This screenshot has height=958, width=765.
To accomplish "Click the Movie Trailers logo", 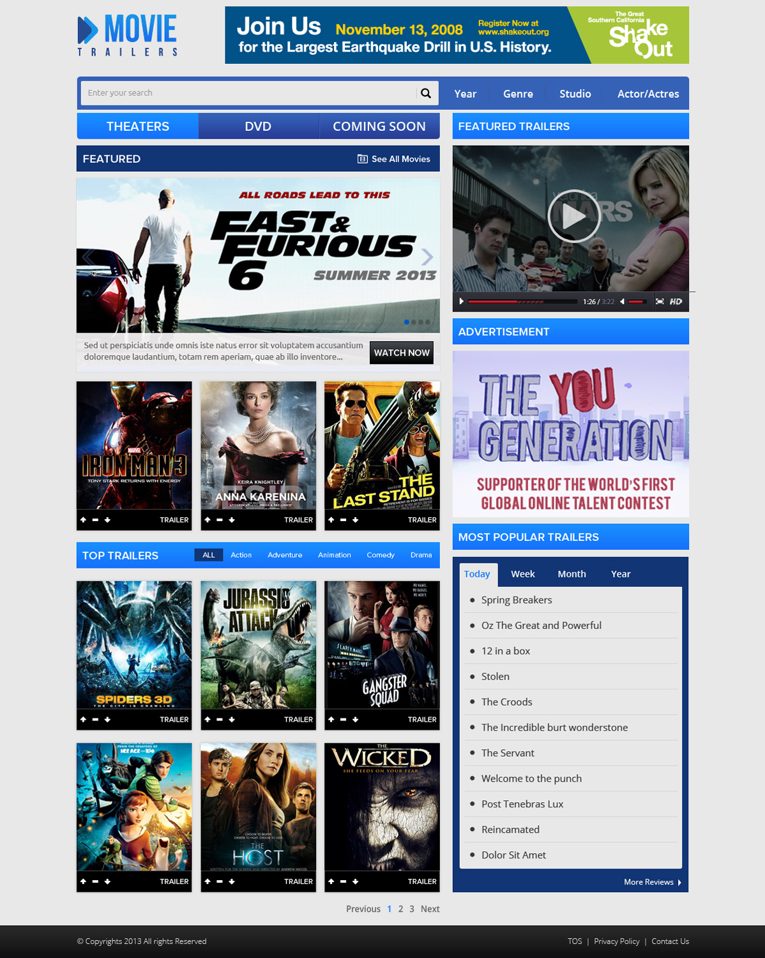I will point(128,35).
